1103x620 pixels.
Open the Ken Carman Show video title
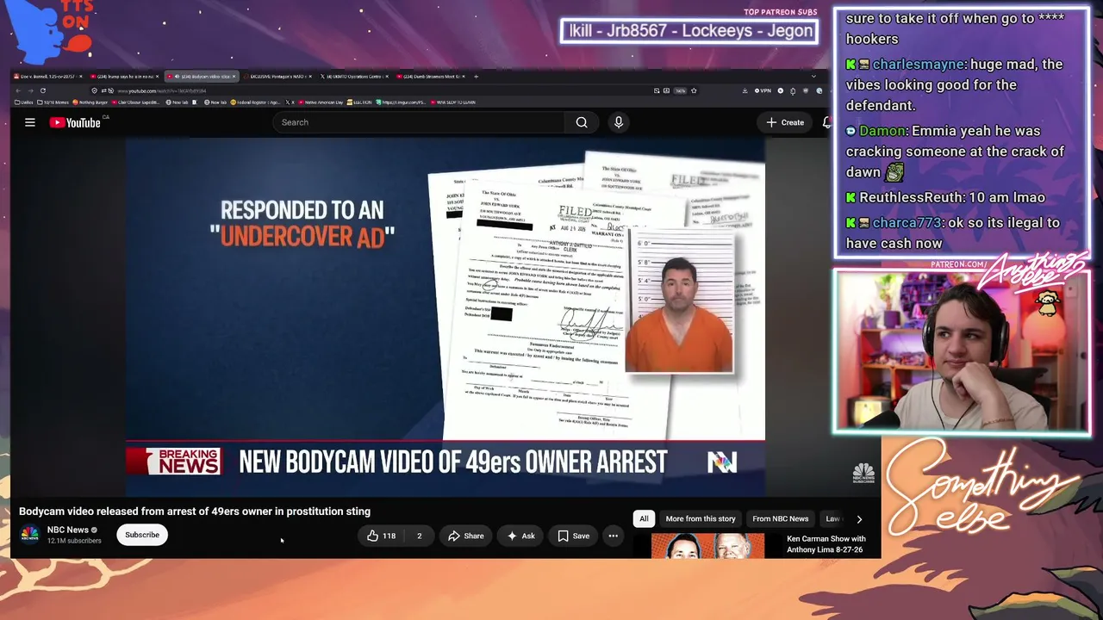(826, 544)
